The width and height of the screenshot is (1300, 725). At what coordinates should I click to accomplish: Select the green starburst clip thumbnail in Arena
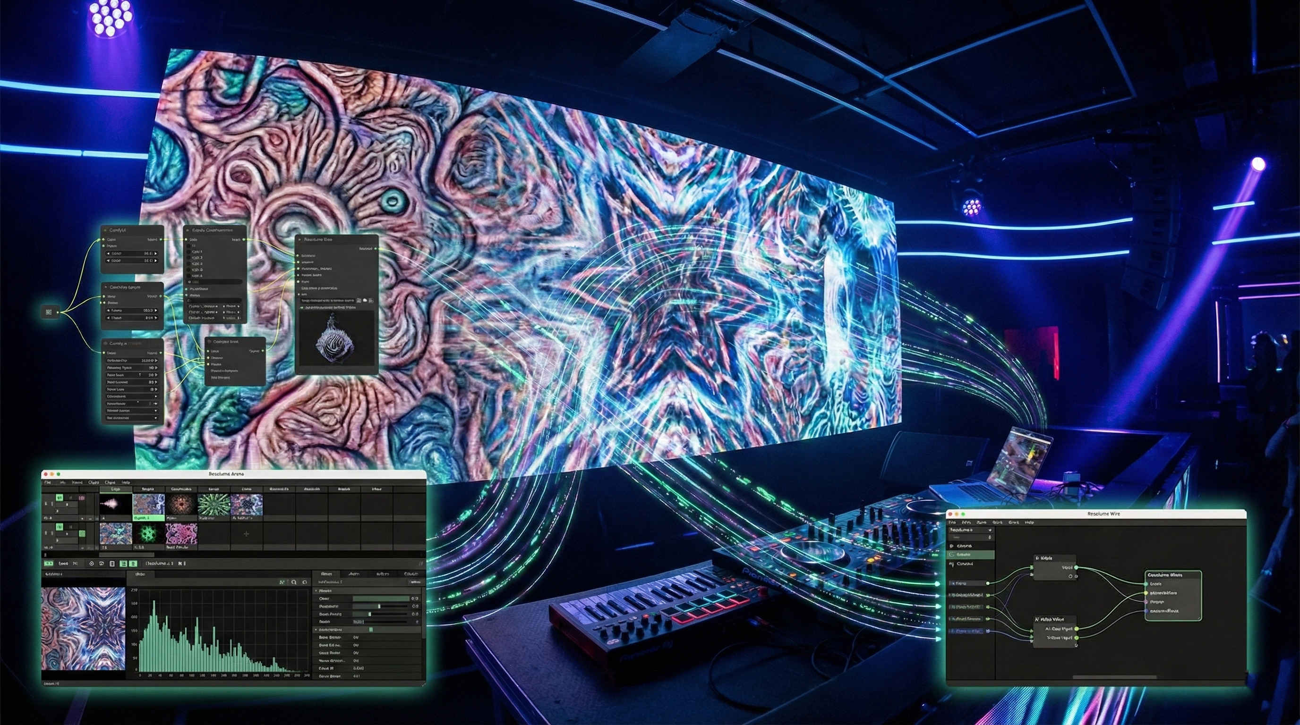coord(214,505)
